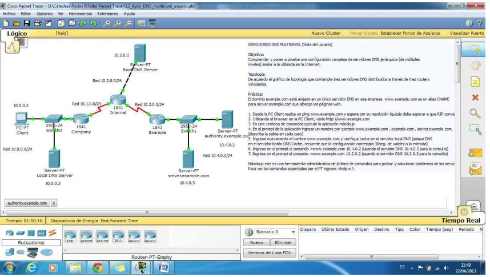
Task: Open the custom devices dialog icon
Action: (152, 23)
